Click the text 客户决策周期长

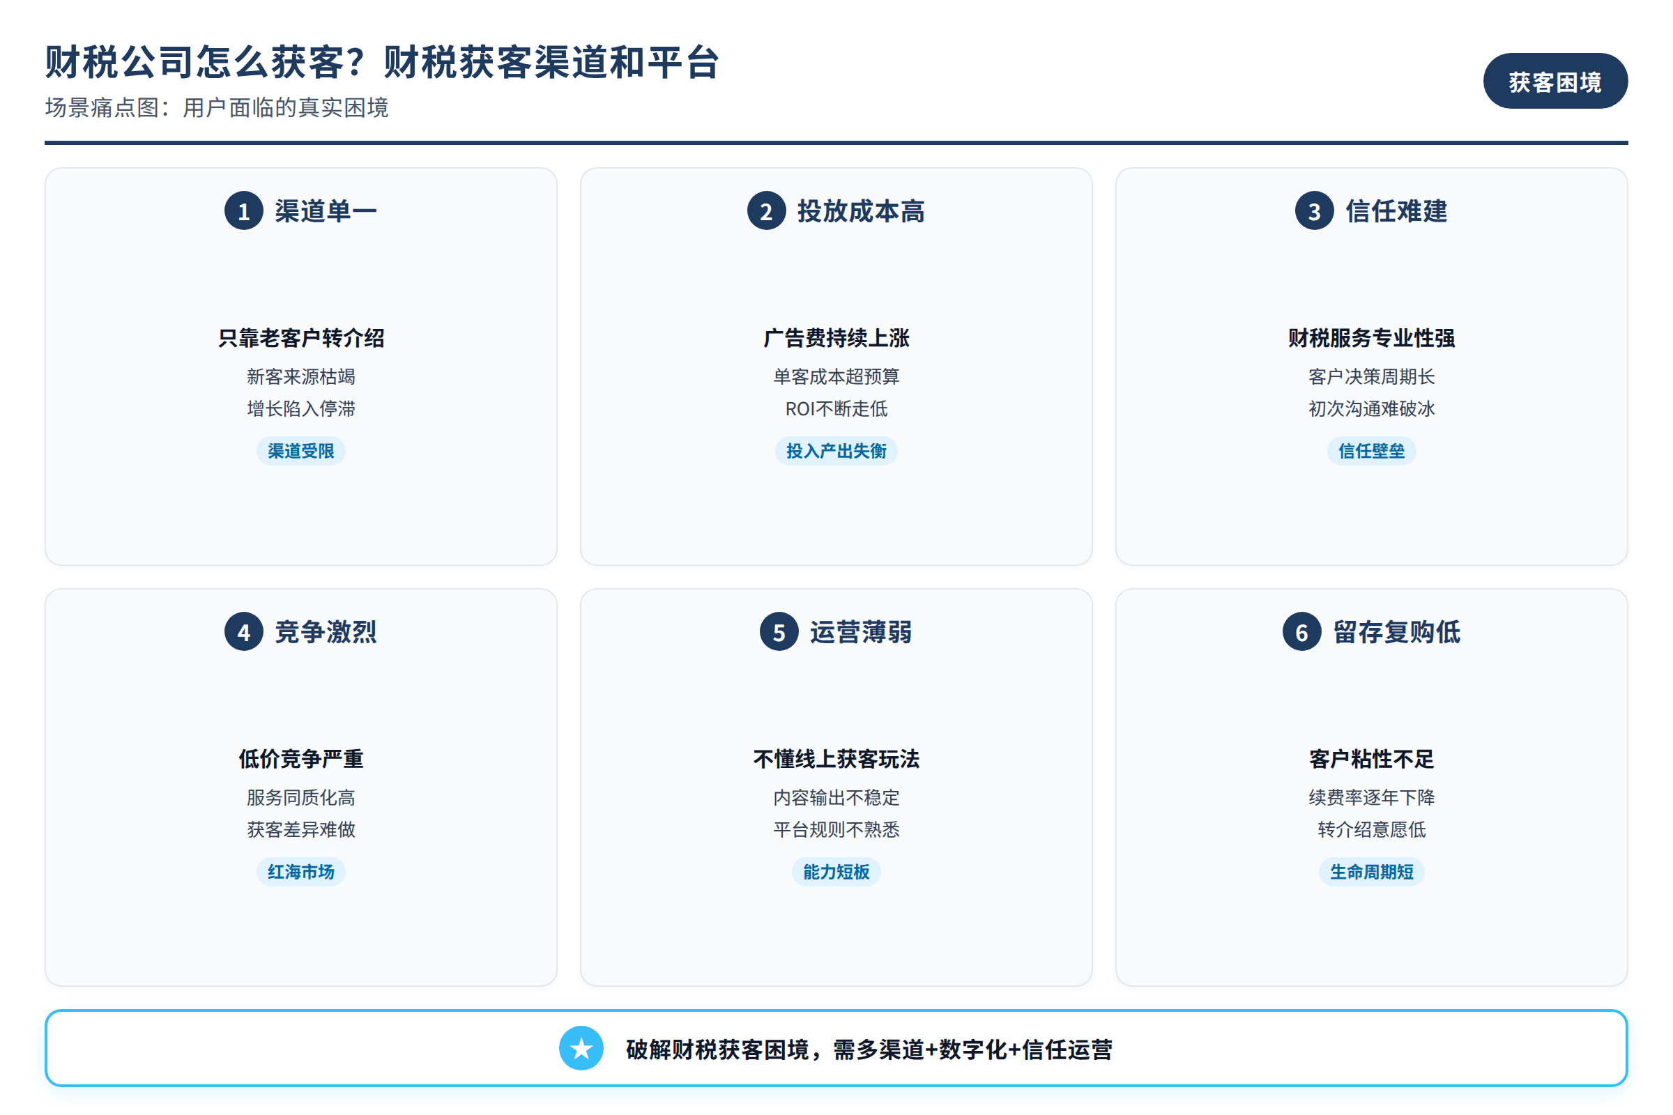coord(1371,376)
